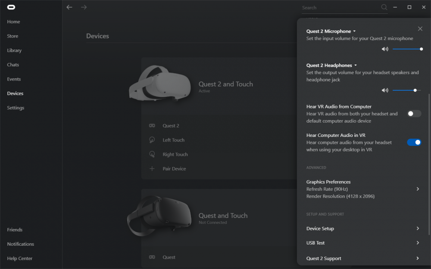The width and height of the screenshot is (431, 269).
Task: Open Settings in the sidebar
Action: pos(16,108)
